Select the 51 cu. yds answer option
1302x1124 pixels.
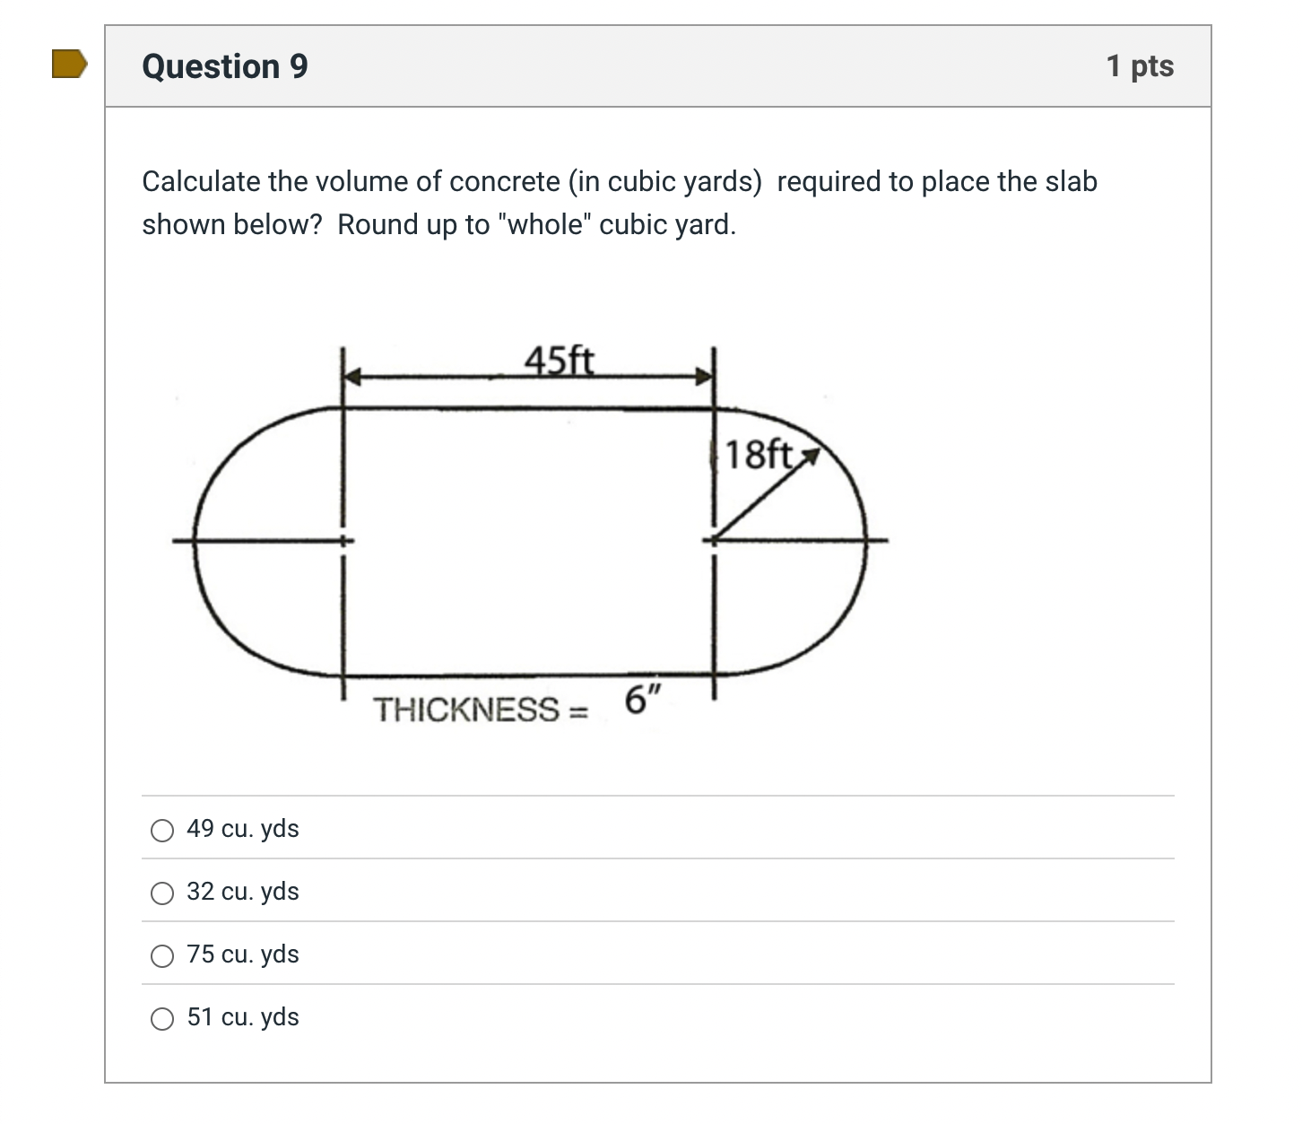pos(162,1018)
